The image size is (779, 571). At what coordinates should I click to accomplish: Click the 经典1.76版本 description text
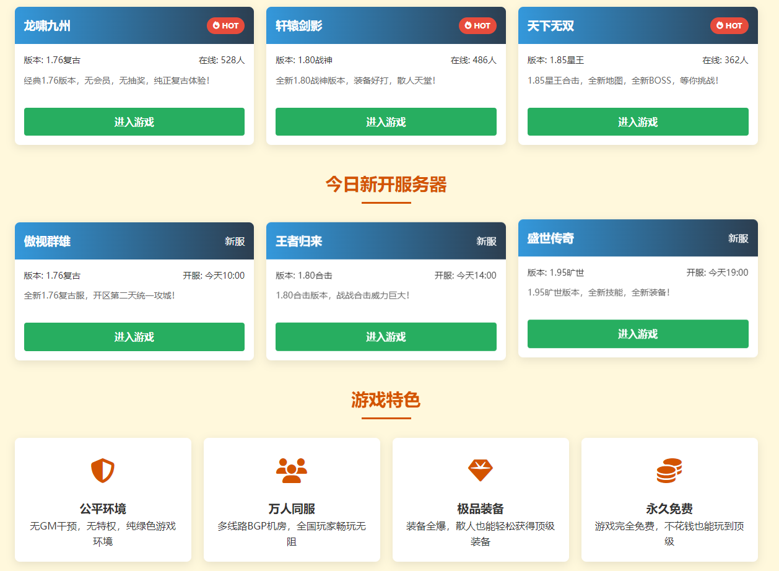pos(117,81)
